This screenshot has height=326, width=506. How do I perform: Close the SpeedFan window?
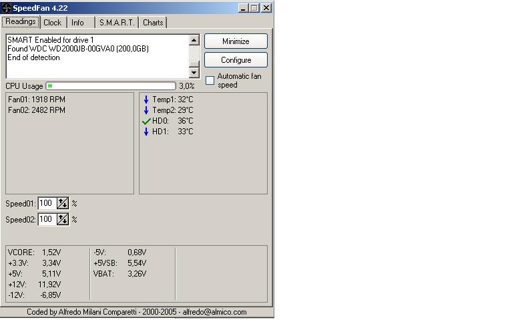click(266, 8)
